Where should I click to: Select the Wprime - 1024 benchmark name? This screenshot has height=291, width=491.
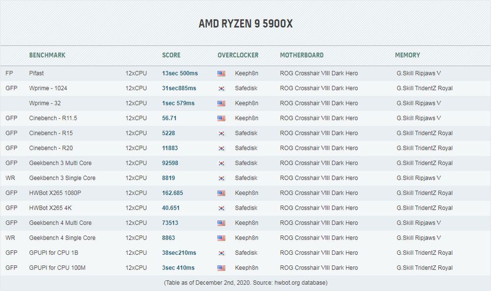click(x=48, y=89)
